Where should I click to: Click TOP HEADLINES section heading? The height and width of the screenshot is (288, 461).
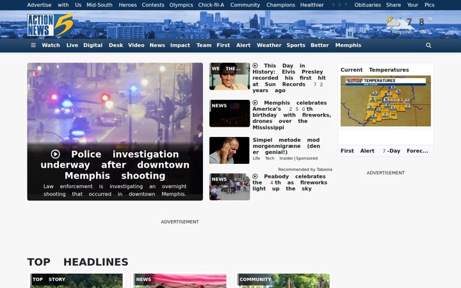(x=77, y=262)
